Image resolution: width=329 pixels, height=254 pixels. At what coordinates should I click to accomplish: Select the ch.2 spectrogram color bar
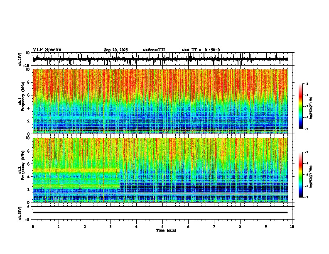click(x=301, y=175)
